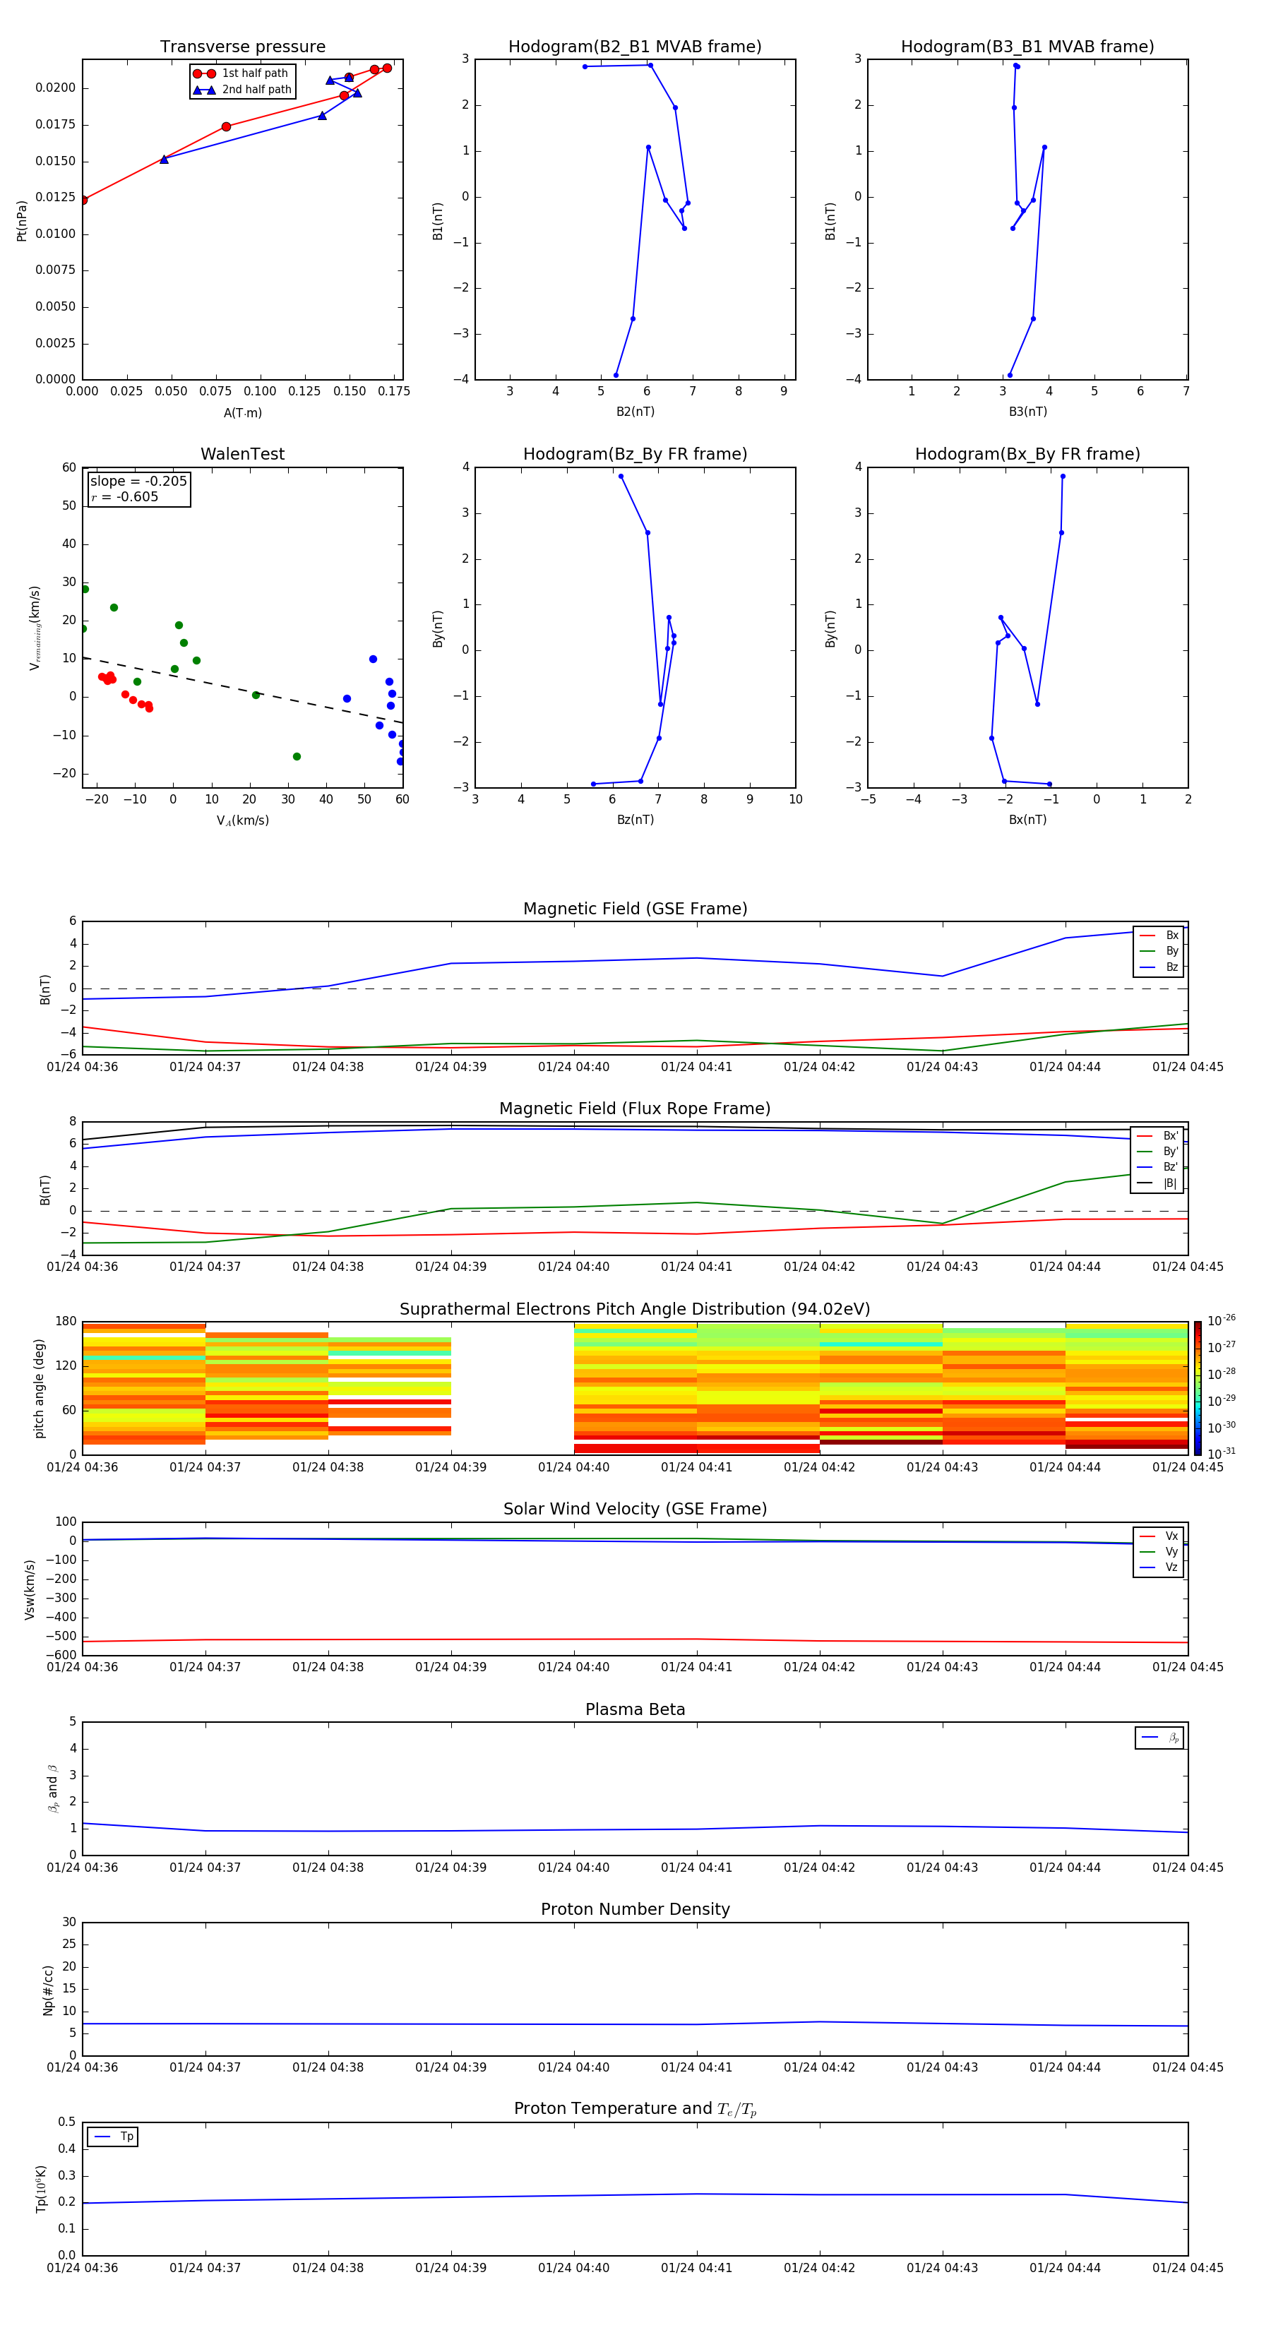The width and height of the screenshot is (1271, 2330).
Task: Select the βp legend entry in Plasma Beta
Action: pos(1159,1738)
